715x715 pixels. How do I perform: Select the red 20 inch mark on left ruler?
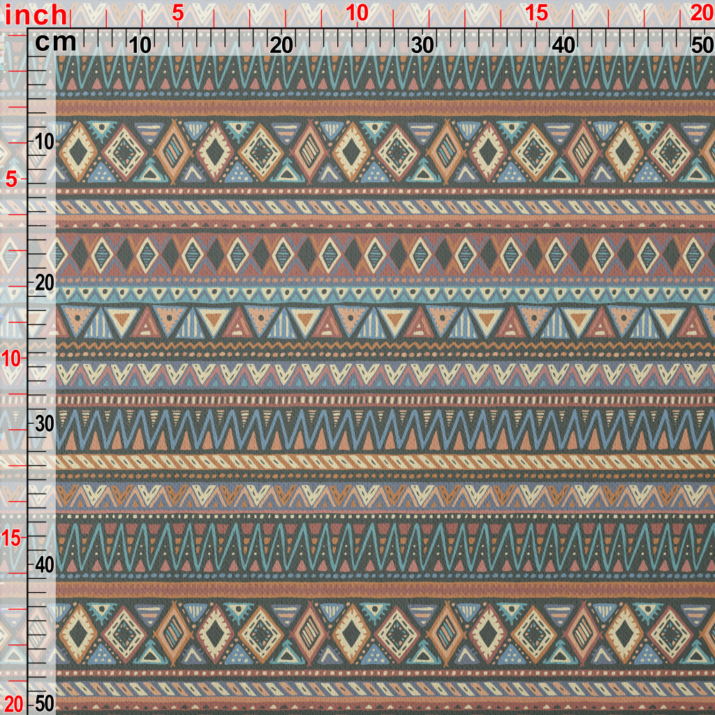(14, 702)
